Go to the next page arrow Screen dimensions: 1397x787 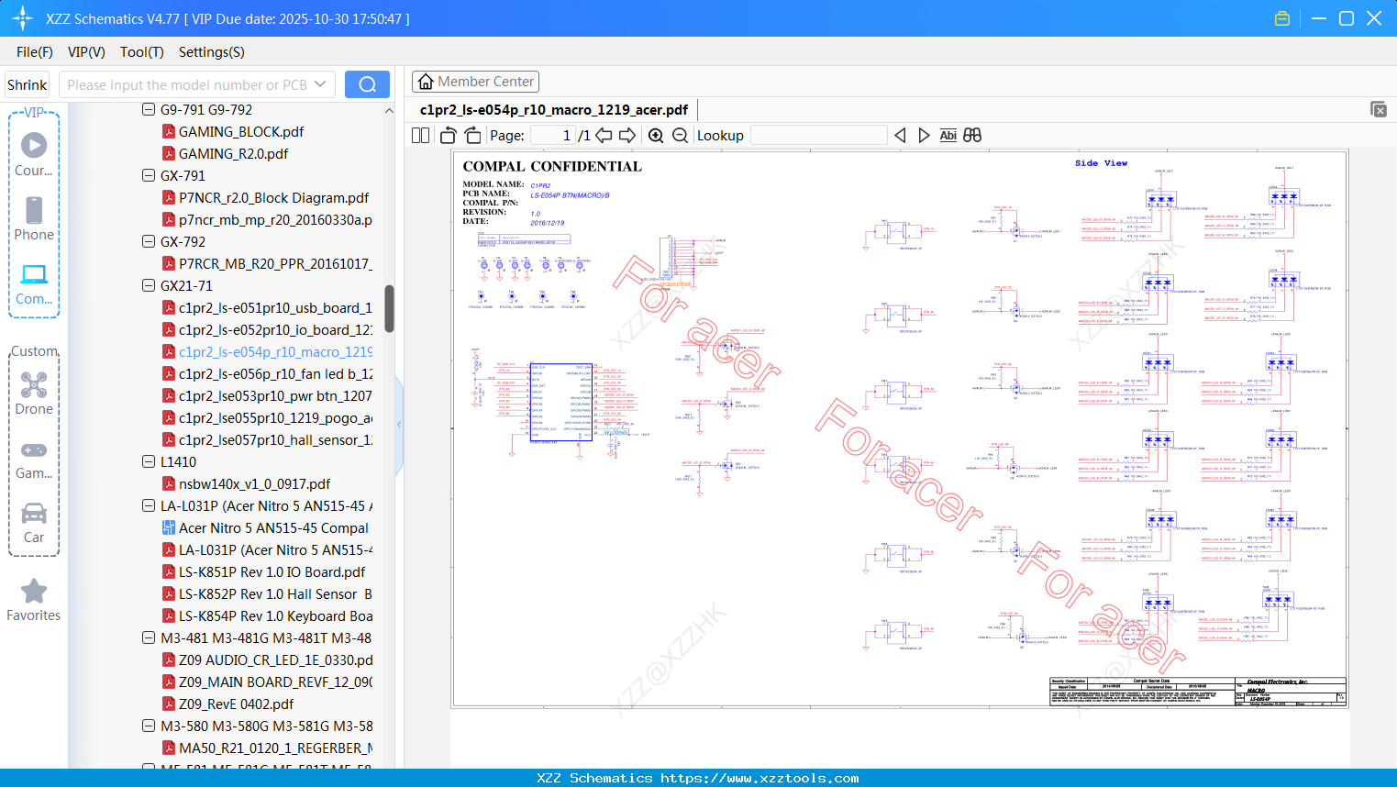point(627,135)
